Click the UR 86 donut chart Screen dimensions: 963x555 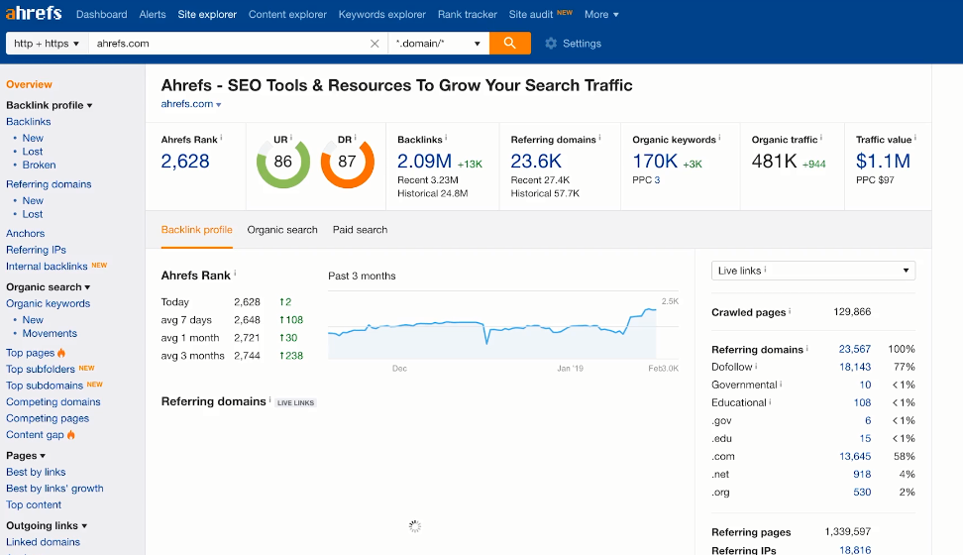pyautogui.click(x=283, y=162)
